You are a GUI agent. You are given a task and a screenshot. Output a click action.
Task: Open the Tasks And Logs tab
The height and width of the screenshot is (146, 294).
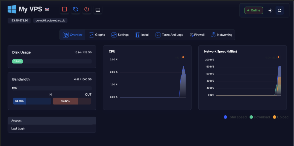point(169,35)
